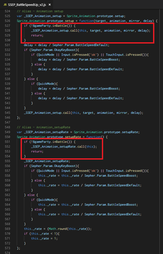Click 'Sepher.Param.BattleSpeedBoost' on line 534
Screen dimensions: 163x254
(x=93, y=60)
